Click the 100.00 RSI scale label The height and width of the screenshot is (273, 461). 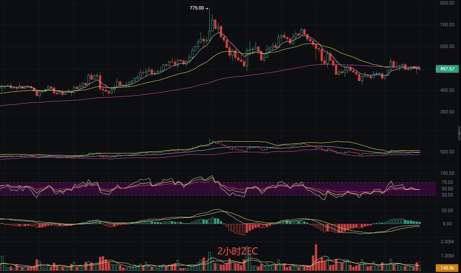click(447, 173)
